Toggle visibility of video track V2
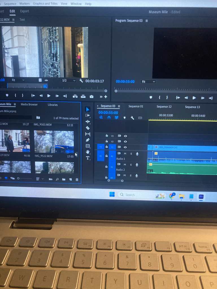The image size is (217, 289). point(125,141)
